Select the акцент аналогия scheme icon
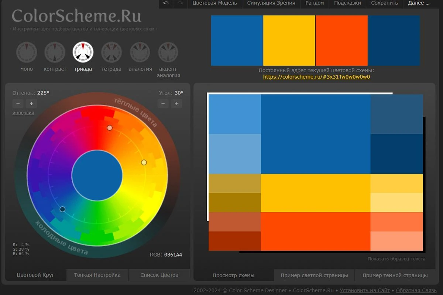The image size is (443, 295). (x=168, y=52)
